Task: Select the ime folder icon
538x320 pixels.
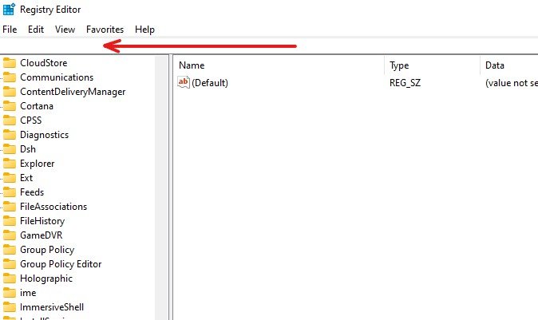Action: 10,293
